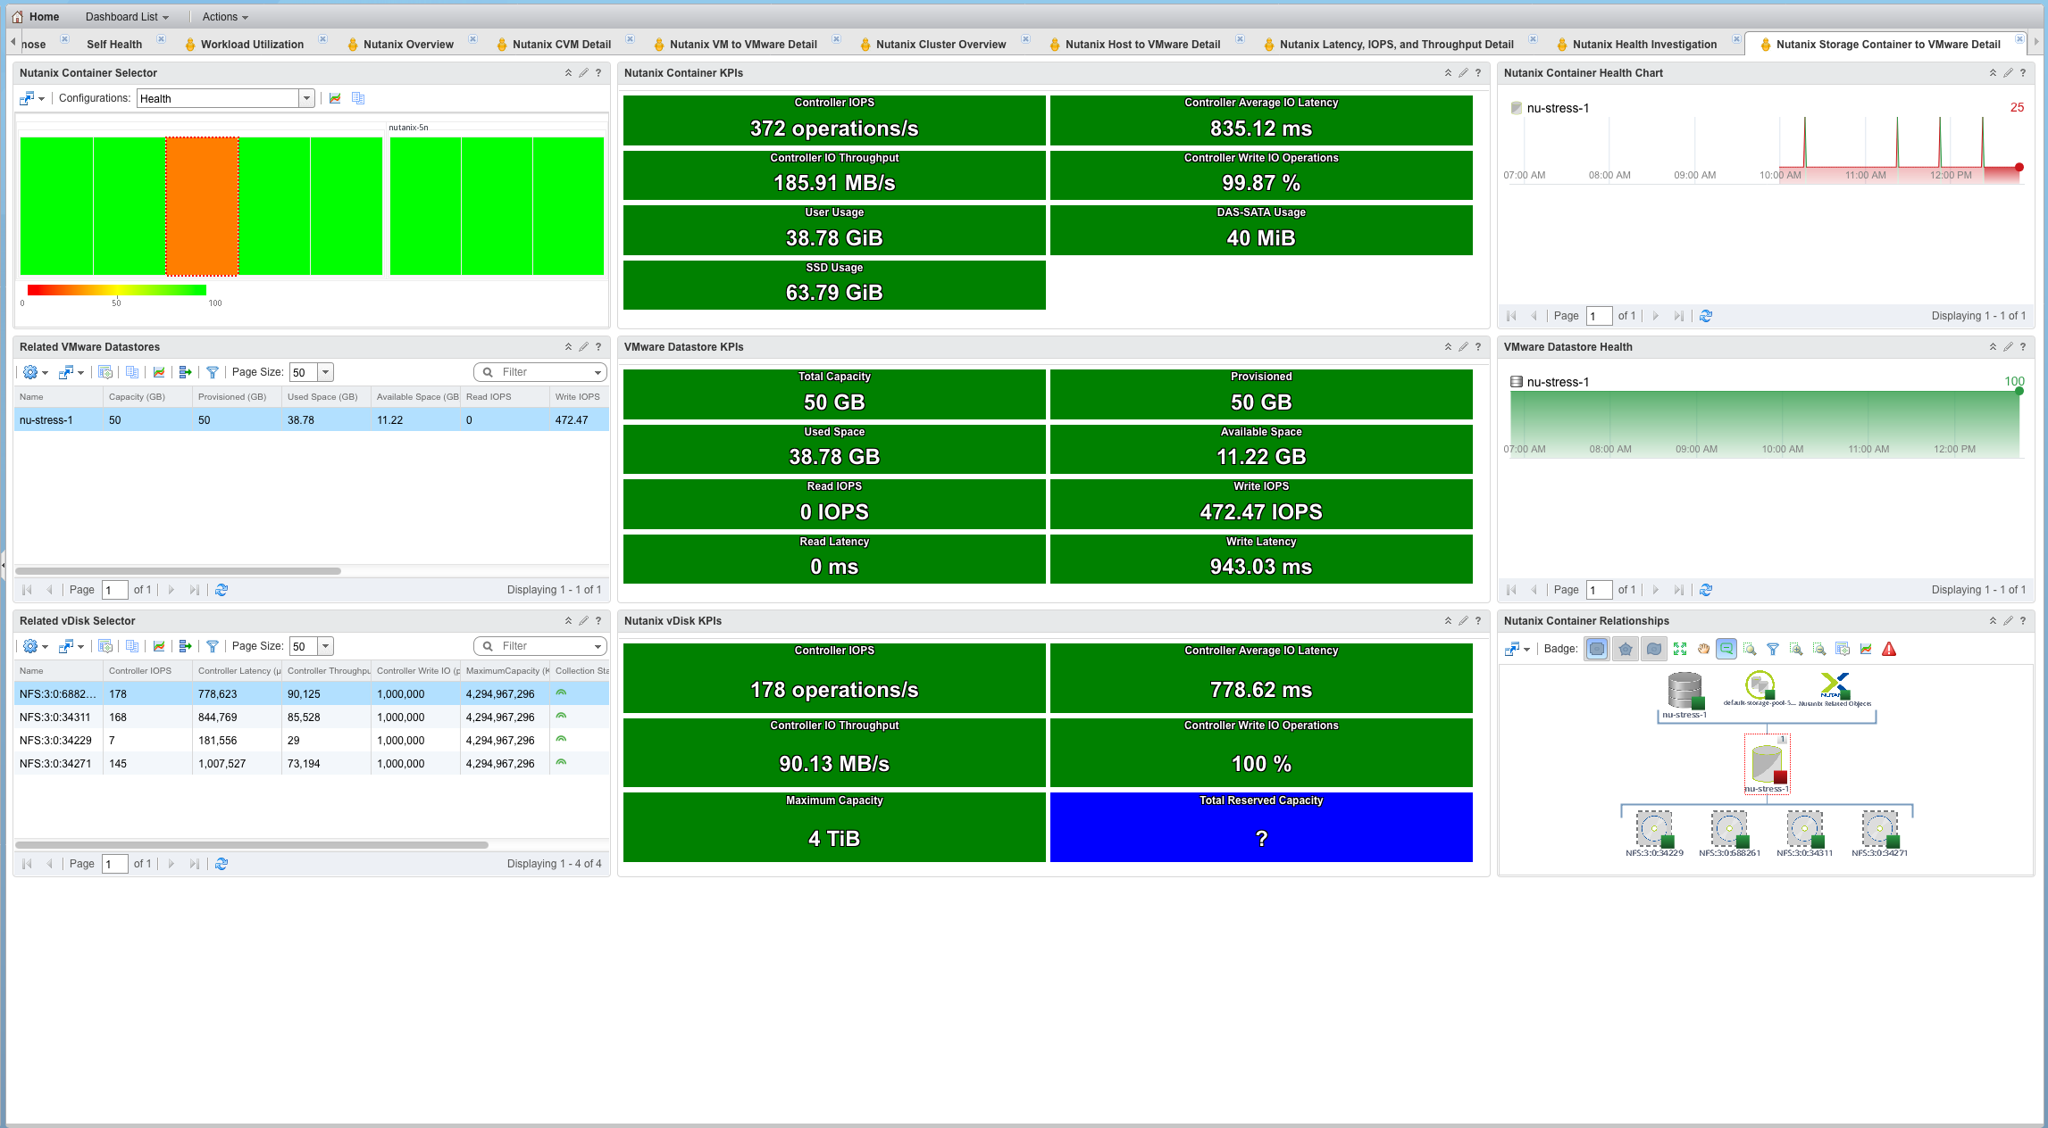Click filter funnel in Related VMware Datastores toolbar
The image size is (2048, 1128).
click(213, 372)
